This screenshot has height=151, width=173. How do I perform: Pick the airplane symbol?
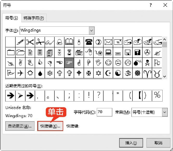(x=20, y=73)
